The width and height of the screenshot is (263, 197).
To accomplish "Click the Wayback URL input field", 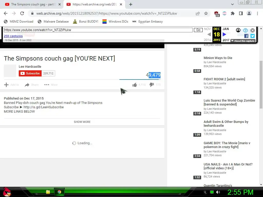I will point(98,30).
